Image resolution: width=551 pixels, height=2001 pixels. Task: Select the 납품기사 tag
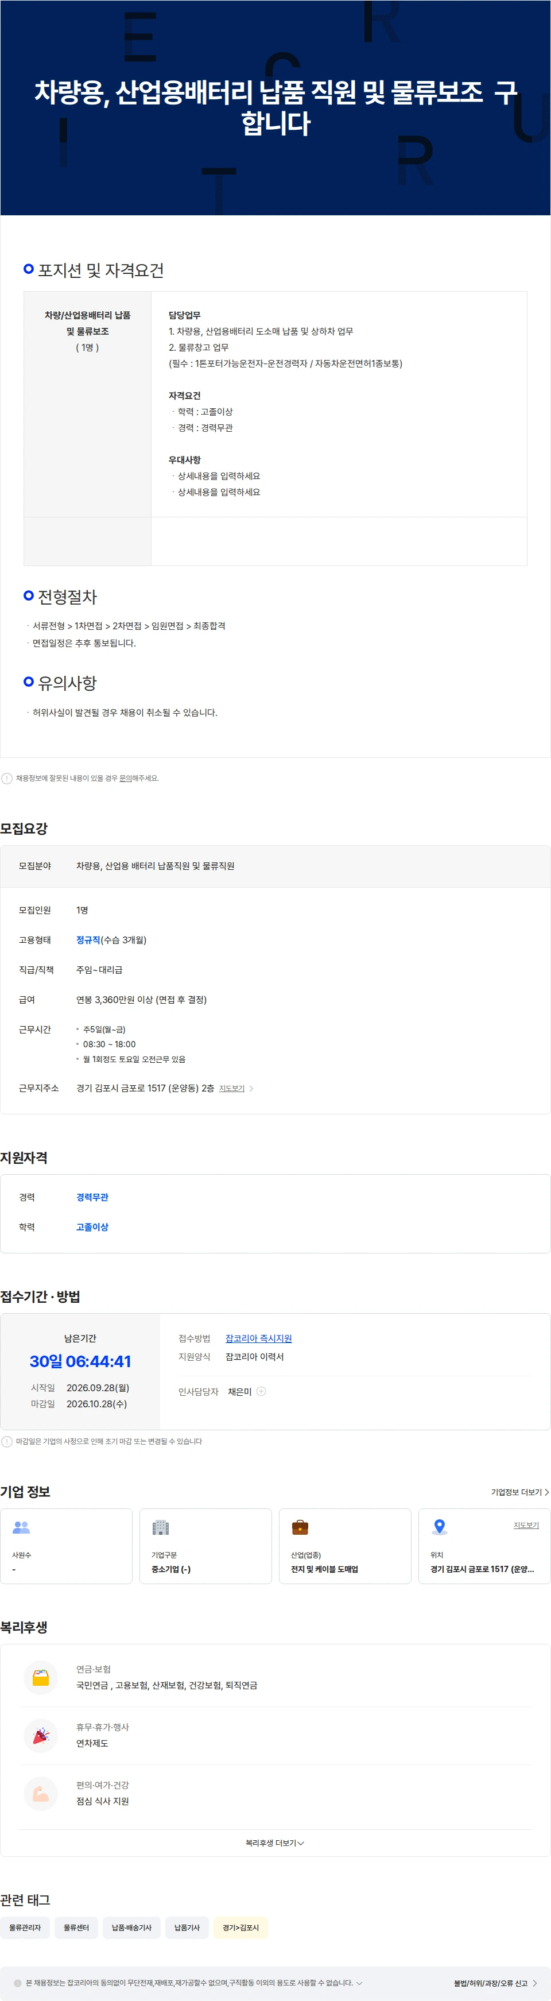pos(187,1927)
